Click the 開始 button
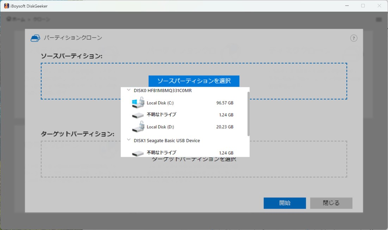388x230 pixels. point(284,203)
